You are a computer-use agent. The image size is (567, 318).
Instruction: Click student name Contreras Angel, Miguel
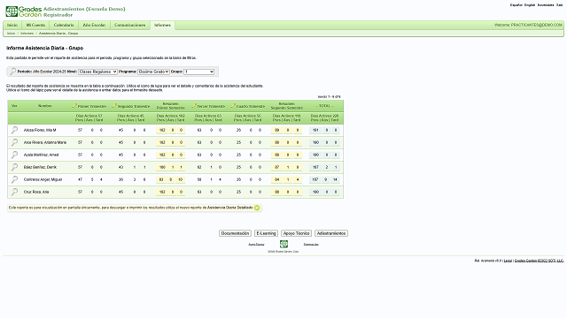43,179
